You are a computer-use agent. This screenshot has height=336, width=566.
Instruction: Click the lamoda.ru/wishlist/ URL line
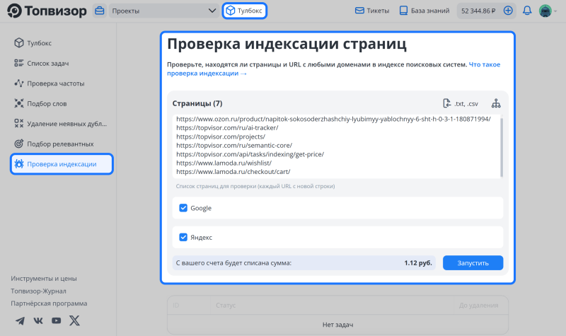pos(224,163)
